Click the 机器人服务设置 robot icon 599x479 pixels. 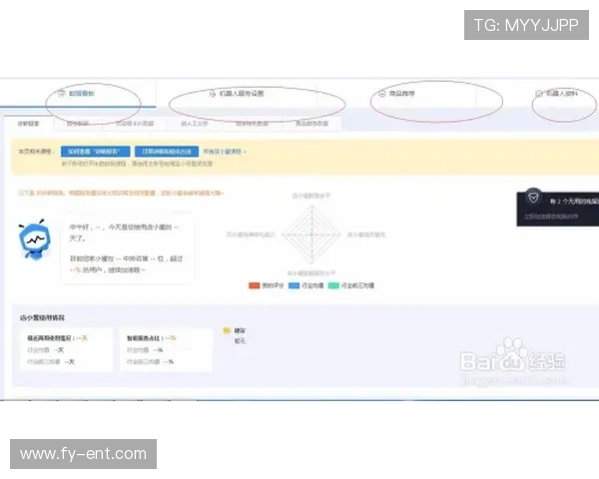click(213, 93)
